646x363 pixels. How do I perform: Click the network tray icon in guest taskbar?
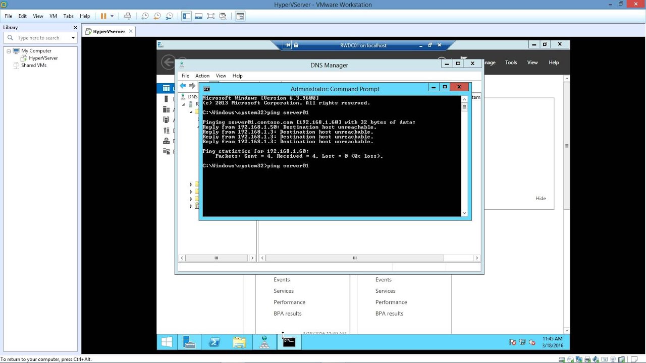pyautogui.click(x=522, y=342)
